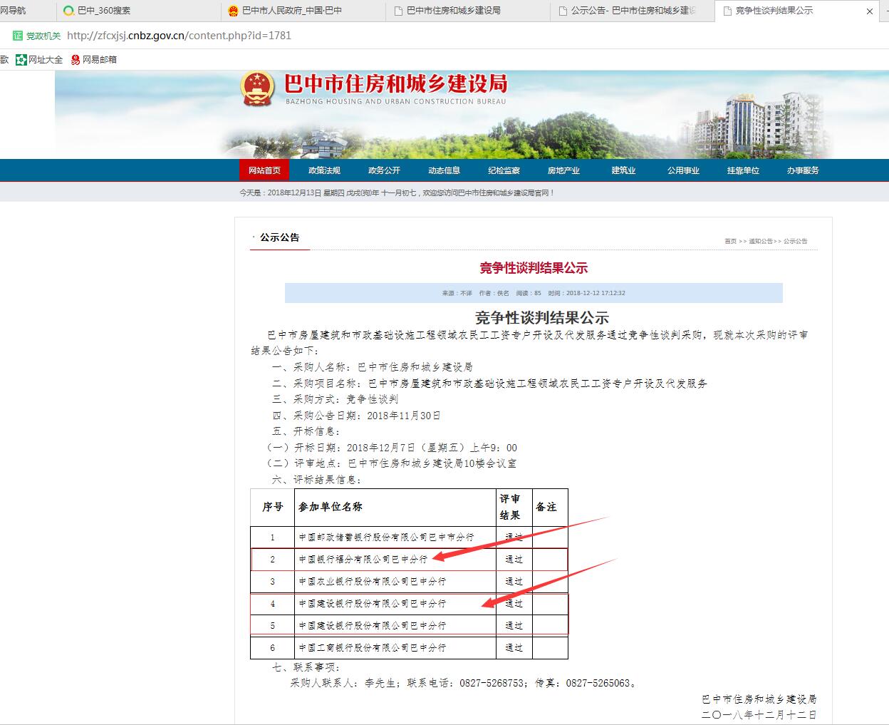Open the 网易邮箱 bookmark icon
Image resolution: width=889 pixels, height=725 pixels.
(76, 60)
